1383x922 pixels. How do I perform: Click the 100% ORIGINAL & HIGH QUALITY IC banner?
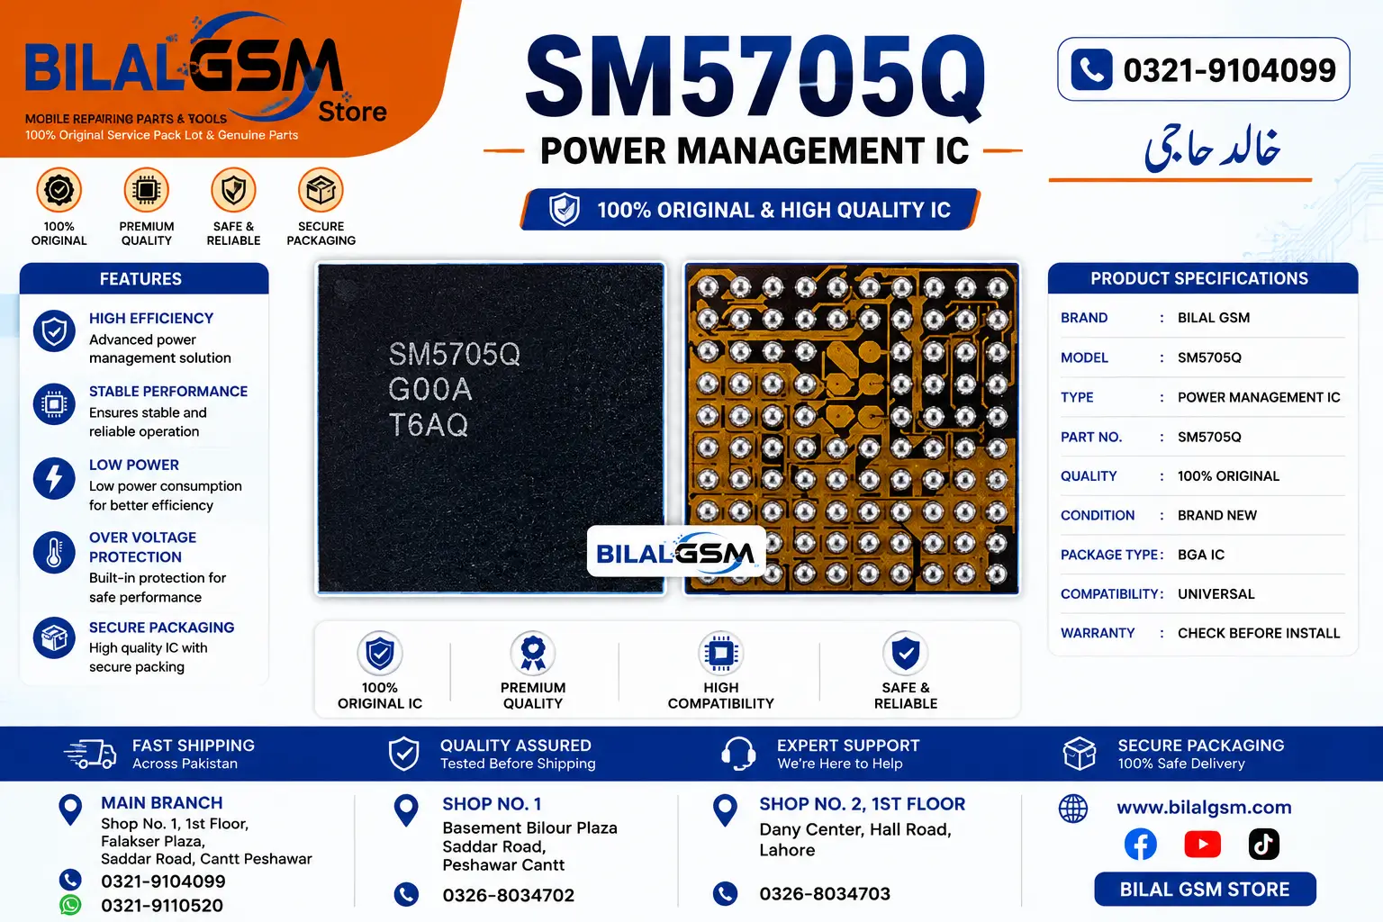[750, 210]
